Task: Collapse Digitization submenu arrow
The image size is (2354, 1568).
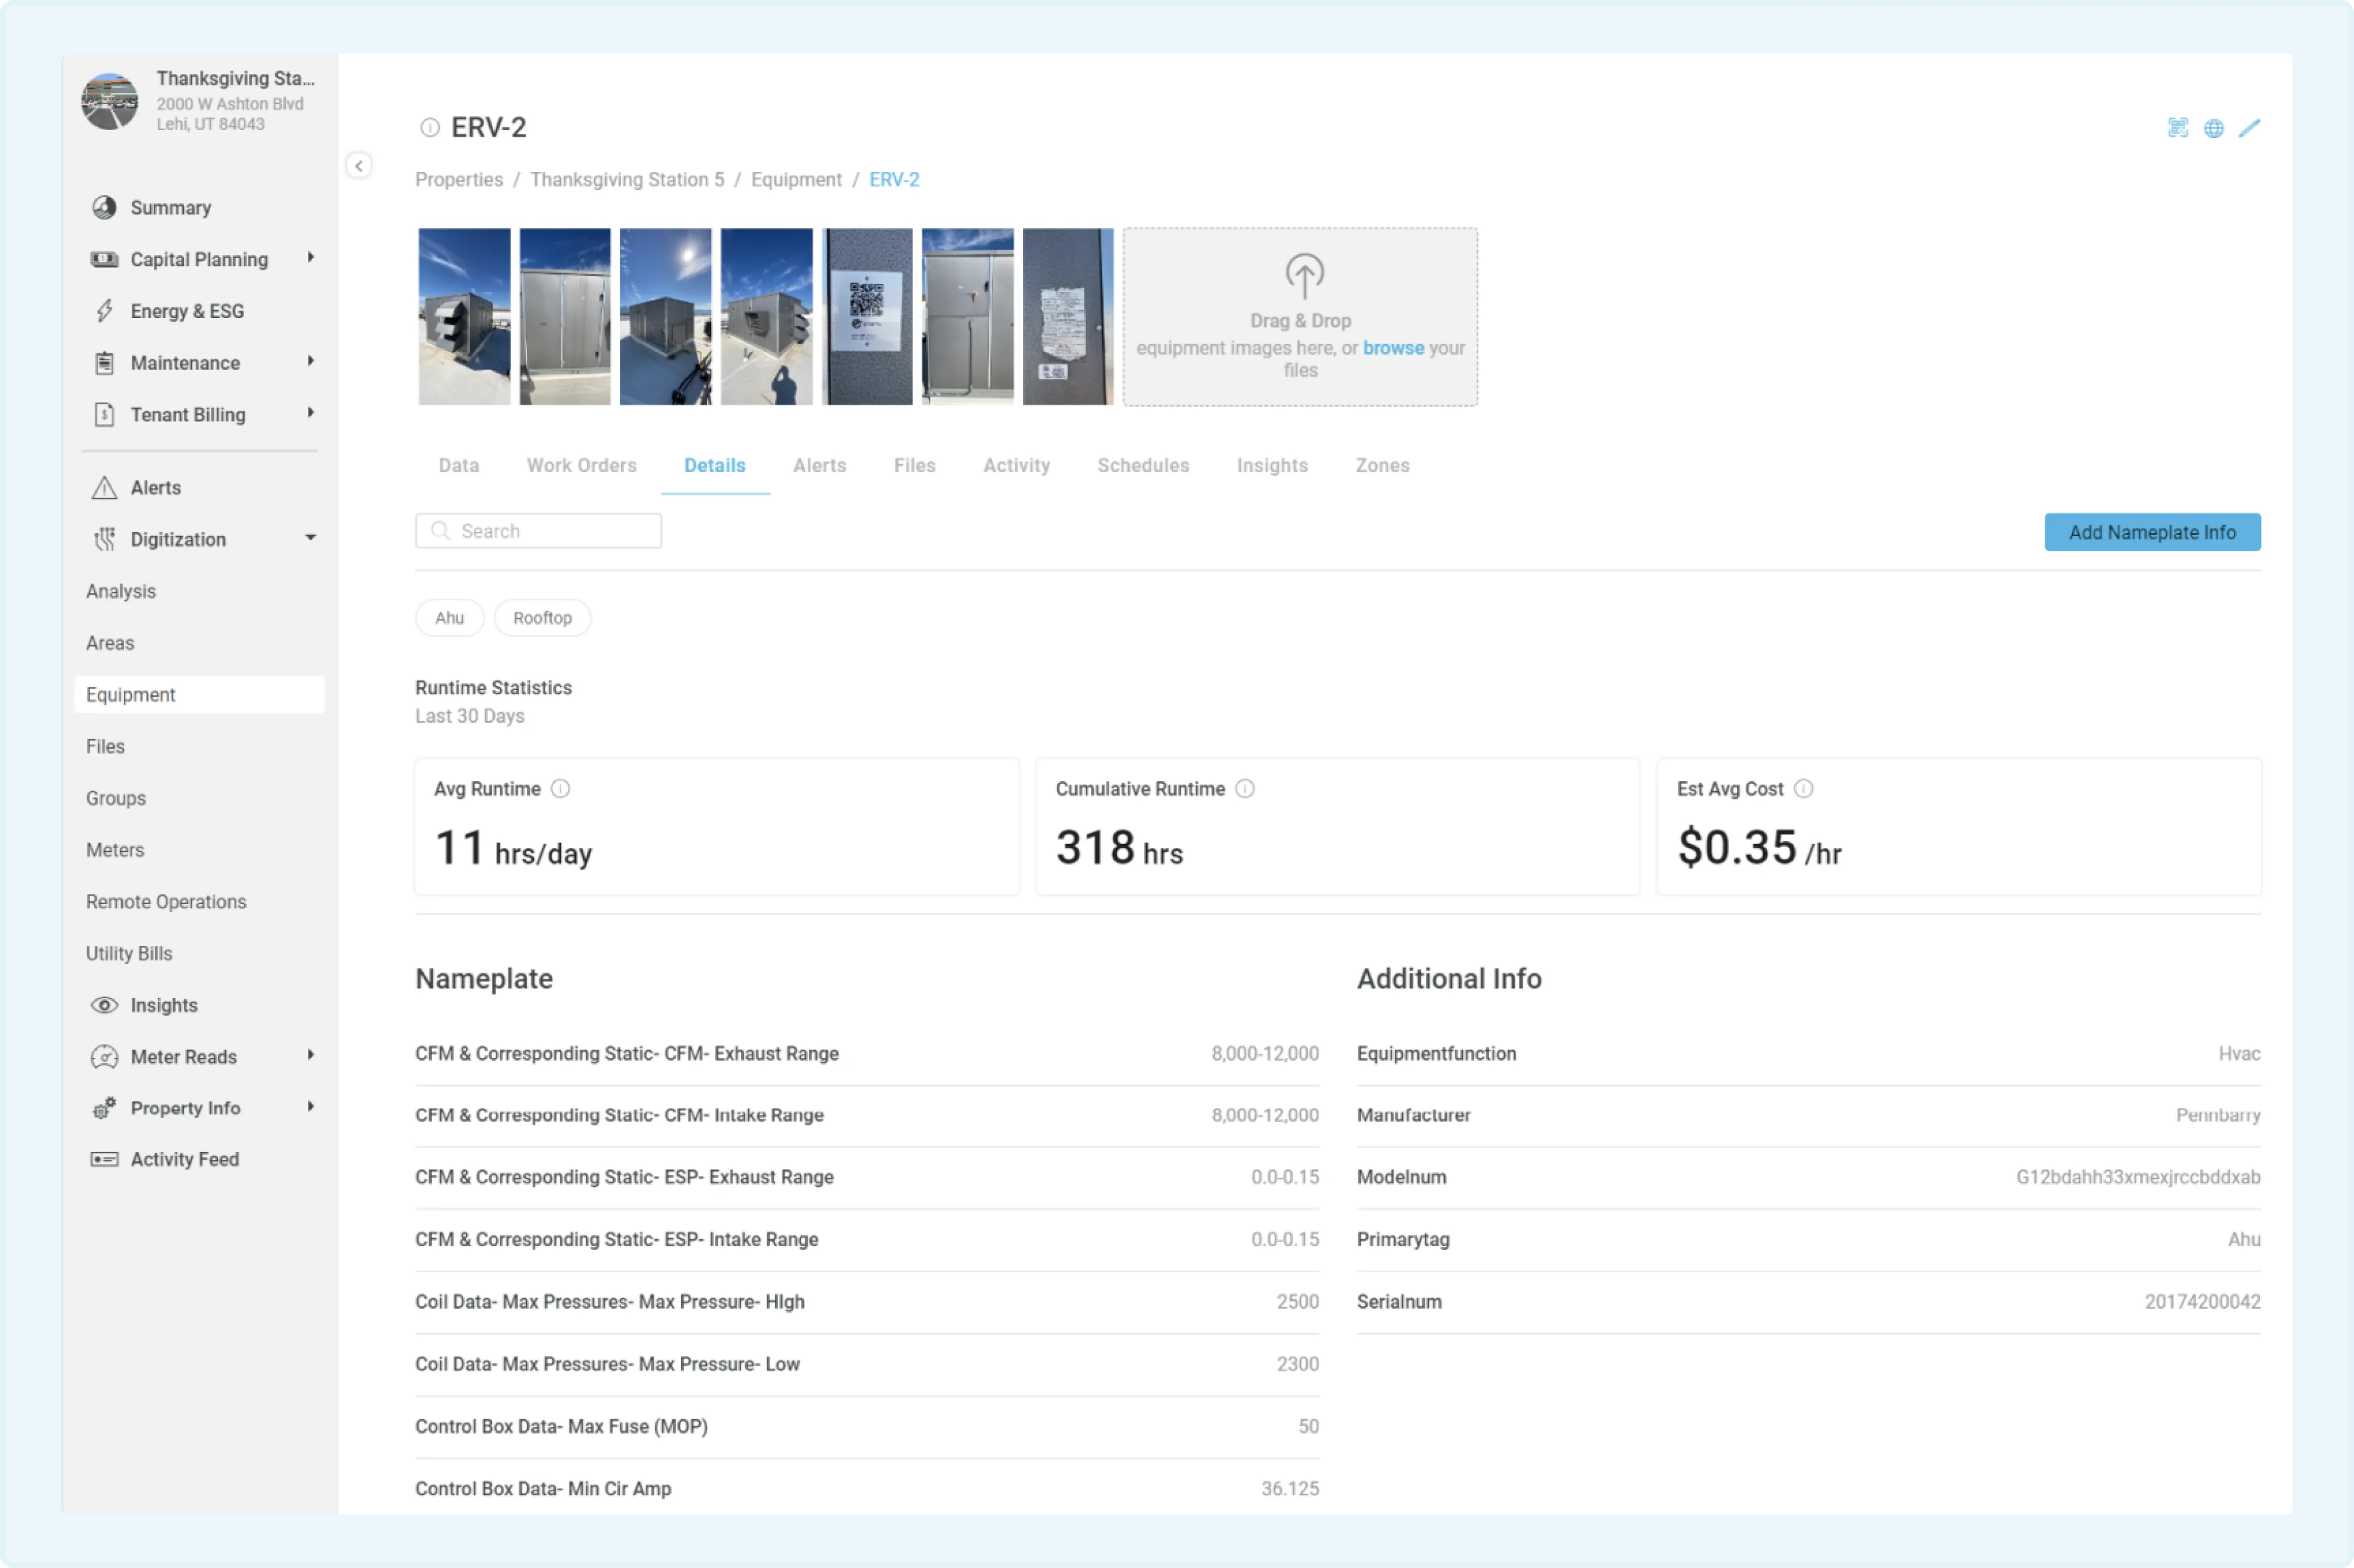Action: pos(311,538)
